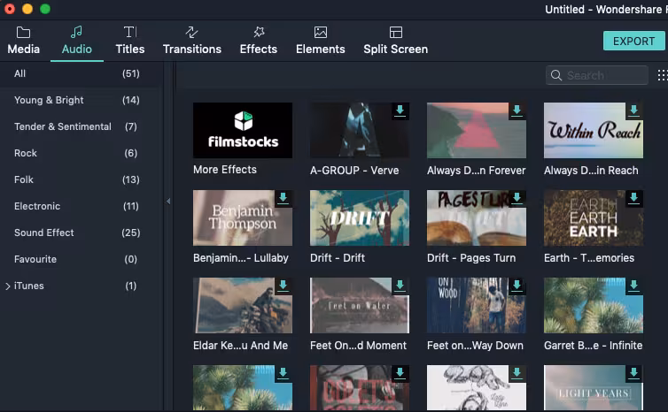This screenshot has width=668, height=412.
Task: Open the Filmstocks More Effects thumbnail
Action: tap(243, 130)
